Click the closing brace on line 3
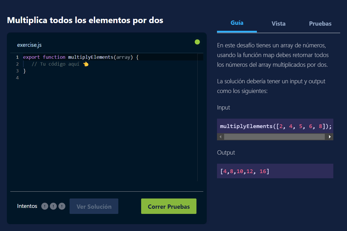The height and width of the screenshot is (231, 347). (x=25, y=71)
